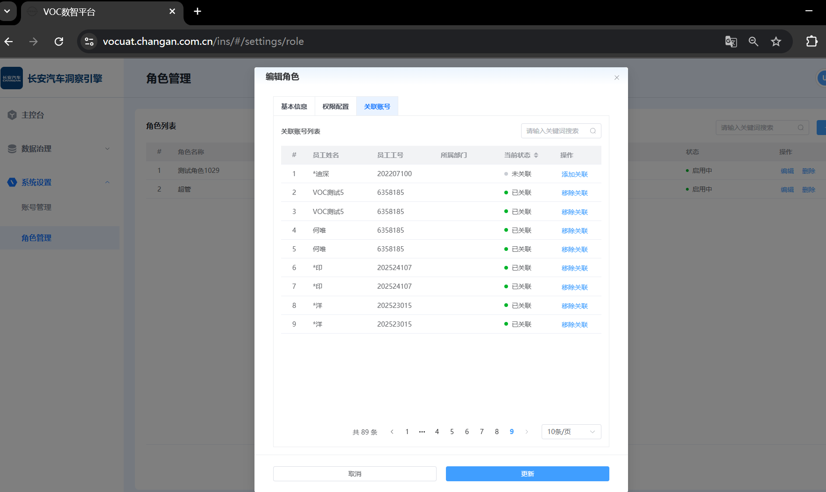Switch to the 权限配置 tab
This screenshot has height=492, width=826.
(x=335, y=107)
